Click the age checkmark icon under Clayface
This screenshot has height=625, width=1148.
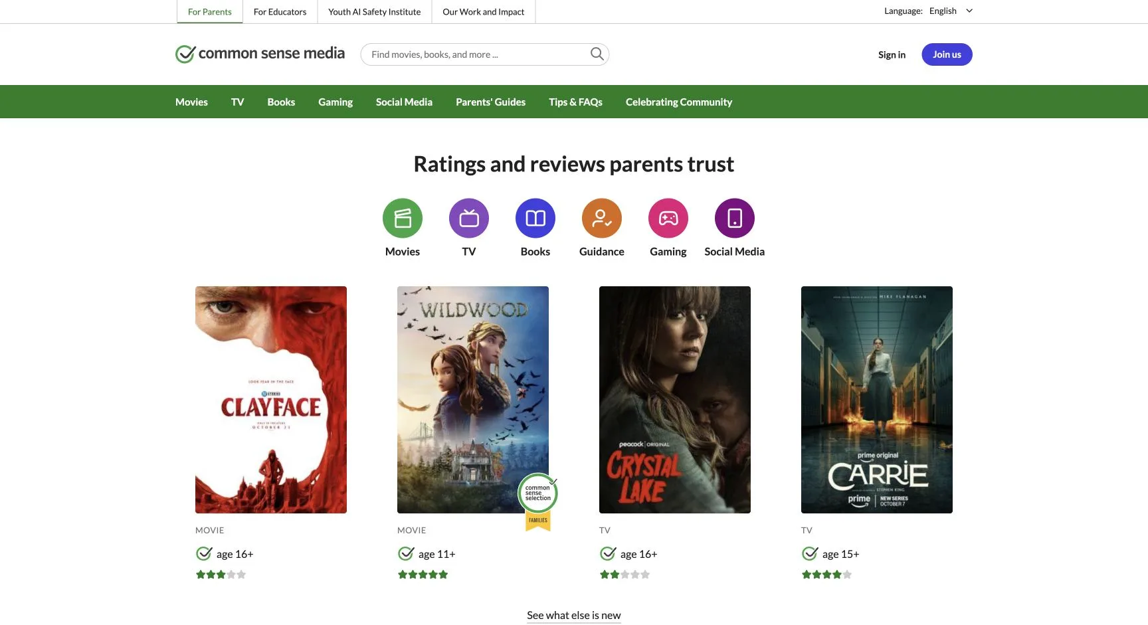click(204, 553)
